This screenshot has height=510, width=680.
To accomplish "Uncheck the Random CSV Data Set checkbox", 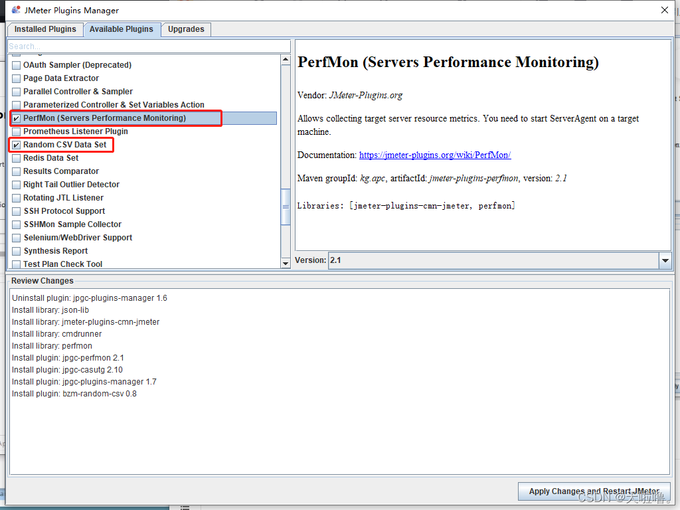I will pyautogui.click(x=17, y=145).
